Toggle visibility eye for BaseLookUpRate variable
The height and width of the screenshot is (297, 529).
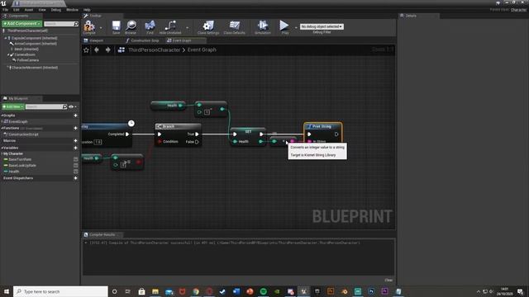pyautogui.click(x=75, y=166)
